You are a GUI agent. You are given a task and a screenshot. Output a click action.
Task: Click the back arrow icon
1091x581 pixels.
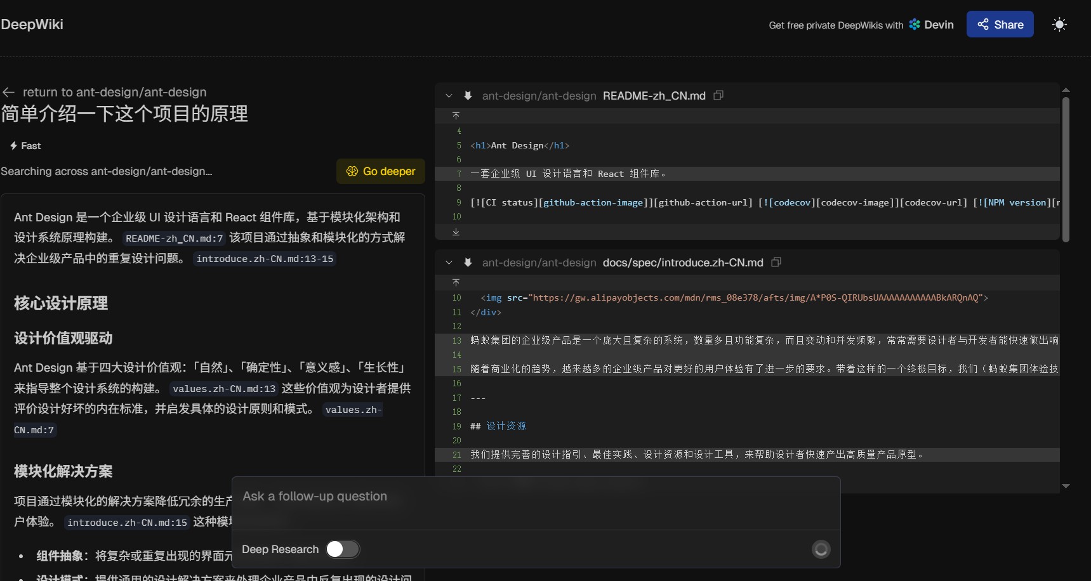[8, 92]
